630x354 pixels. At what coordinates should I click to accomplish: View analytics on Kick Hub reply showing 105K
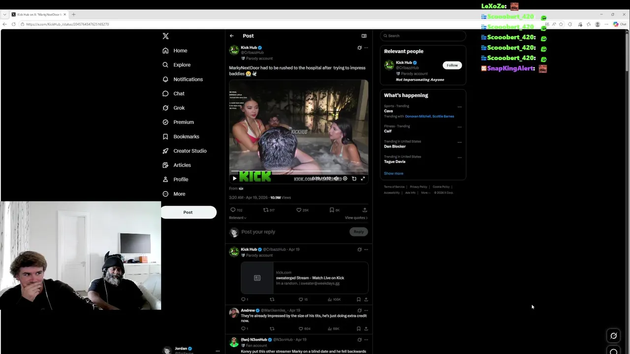[334, 299]
